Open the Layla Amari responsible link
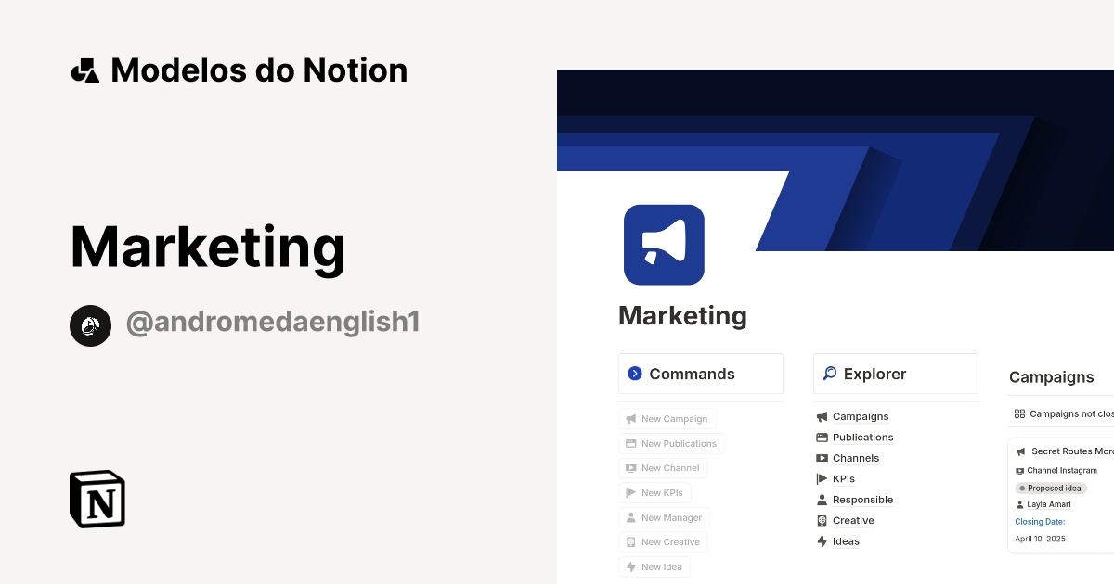The height and width of the screenshot is (584, 1114). click(x=1050, y=504)
